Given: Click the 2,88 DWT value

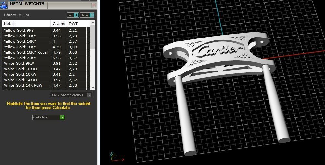Looking at the screenshot, I should (x=73, y=85).
